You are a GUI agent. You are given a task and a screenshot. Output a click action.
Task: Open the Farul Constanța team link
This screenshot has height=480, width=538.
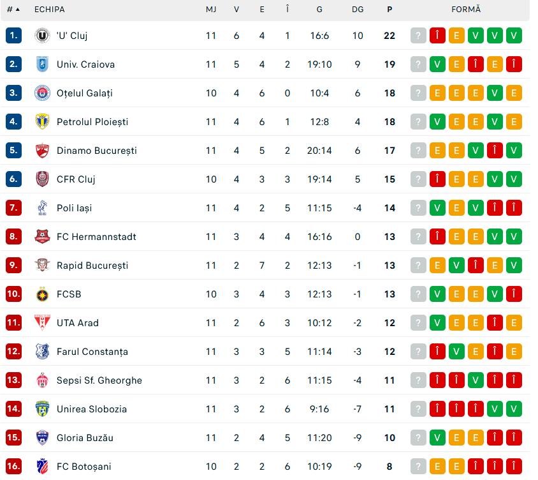click(92, 352)
